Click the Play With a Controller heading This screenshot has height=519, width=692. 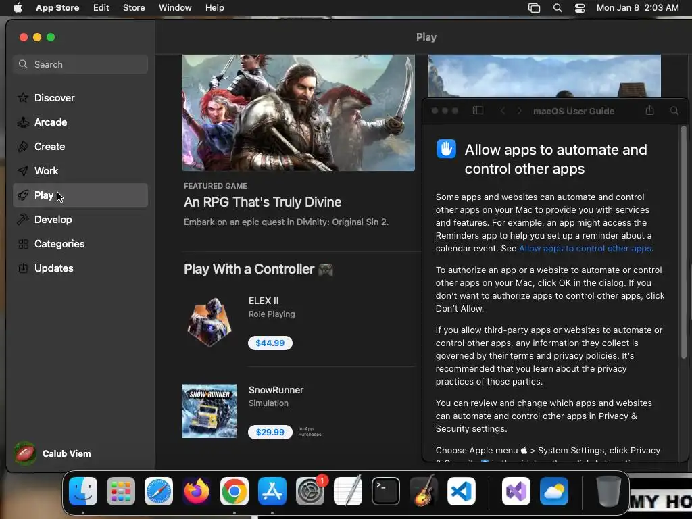point(258,269)
